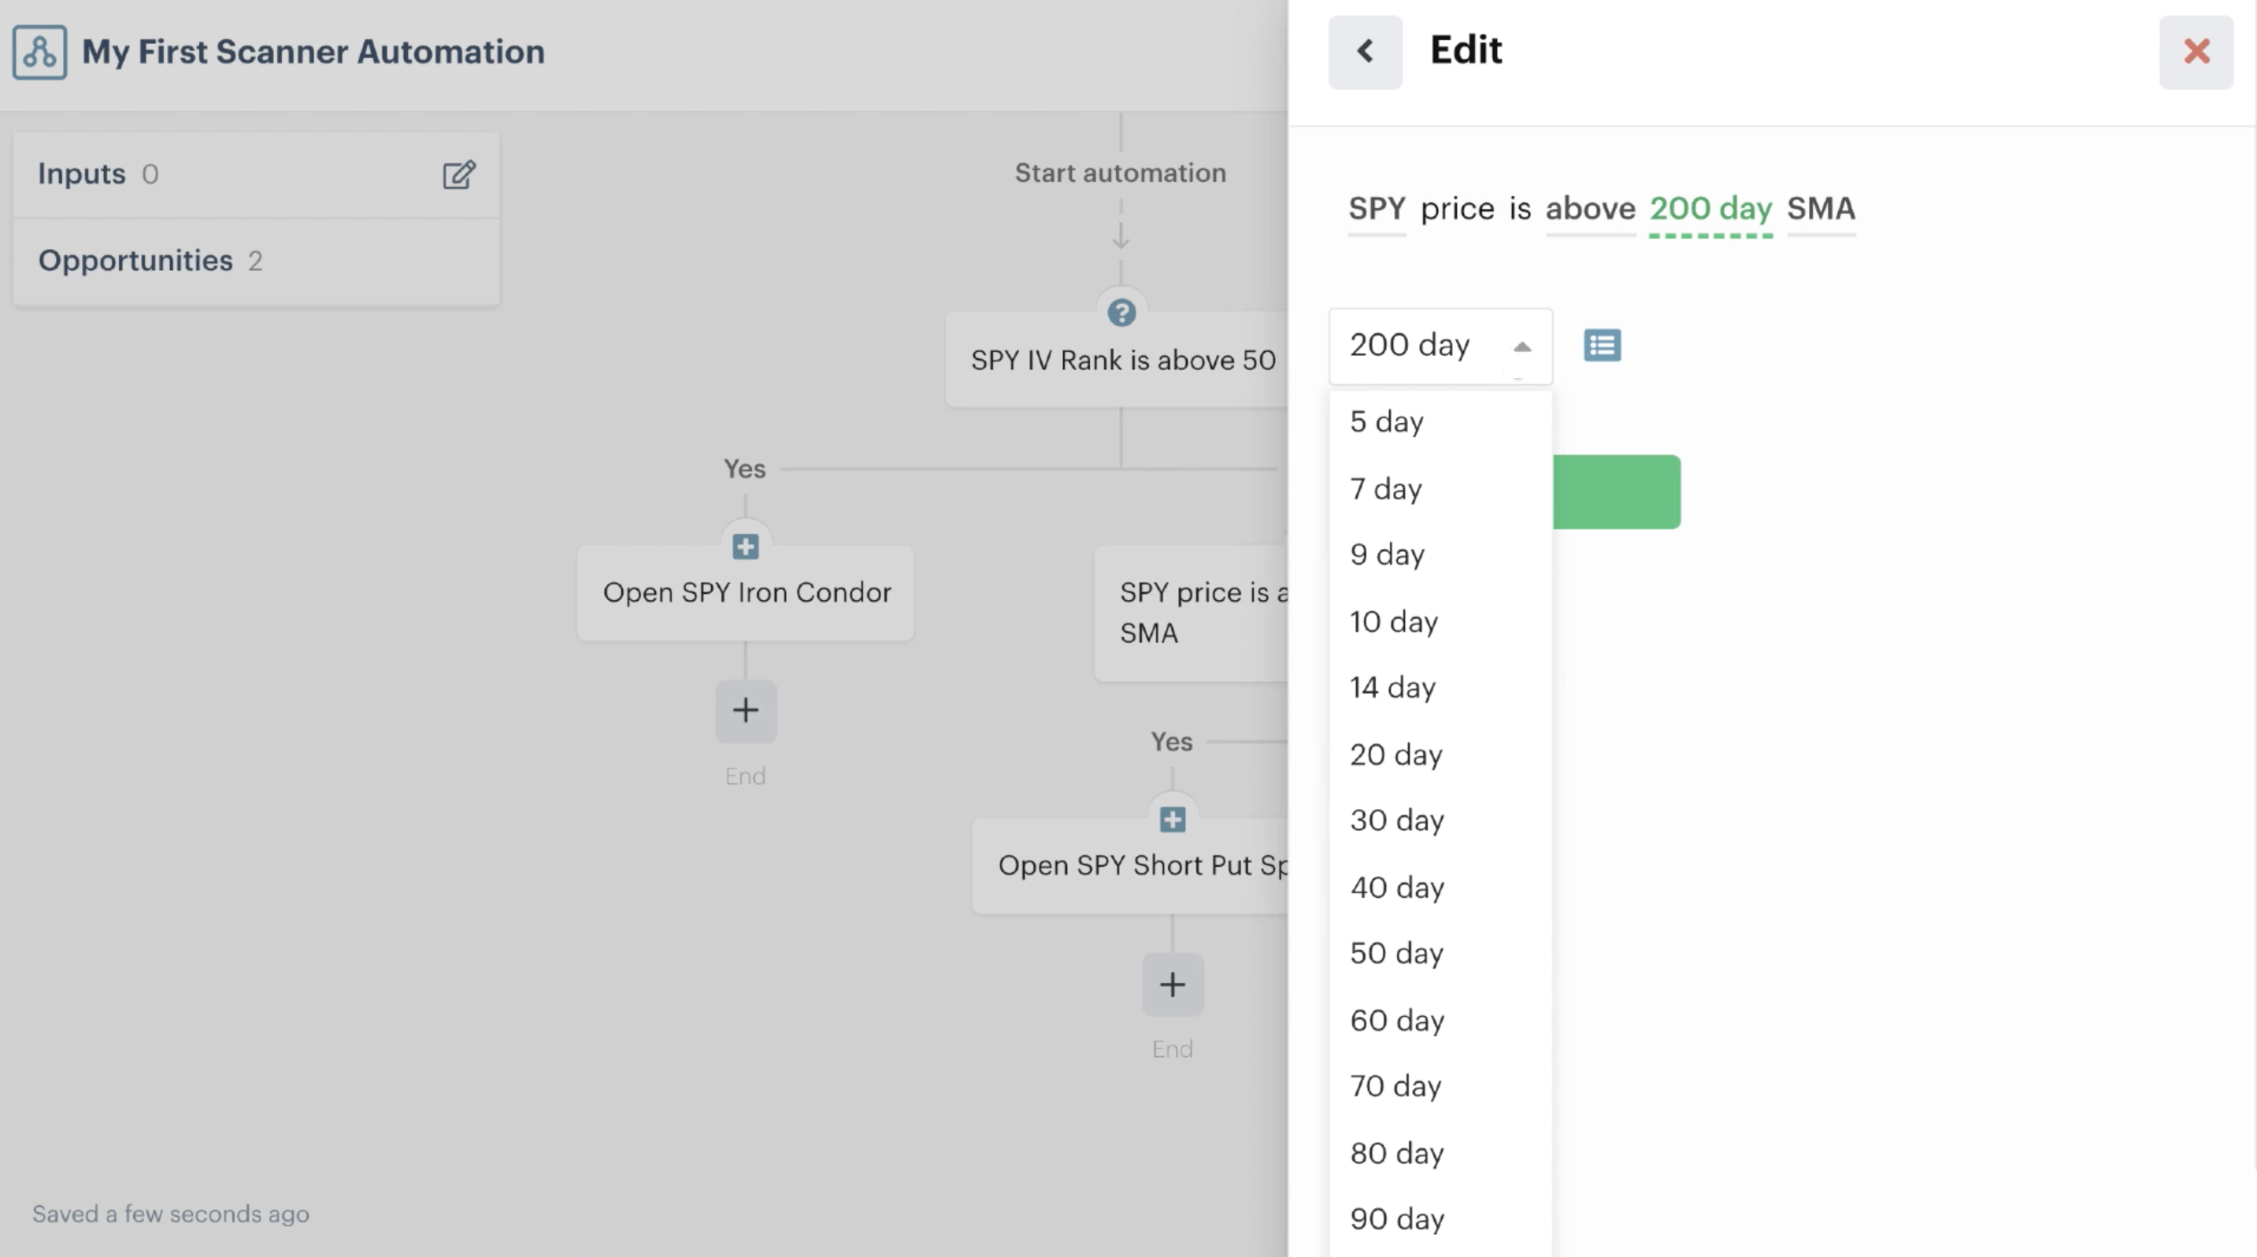Screen dimensions: 2257x1257
Task: Click the Inputs section label
Action: [81, 174]
